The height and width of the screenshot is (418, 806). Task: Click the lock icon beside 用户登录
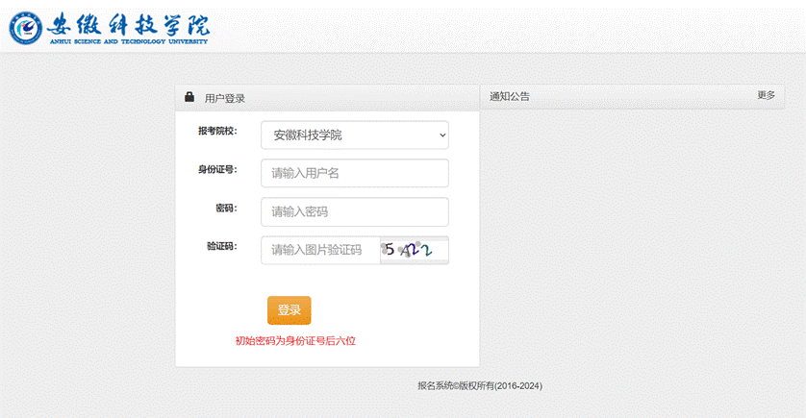189,97
